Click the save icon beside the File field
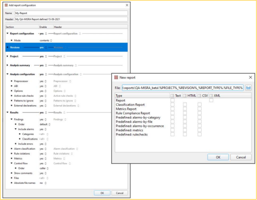This screenshot has height=200, width=257. (248, 88)
